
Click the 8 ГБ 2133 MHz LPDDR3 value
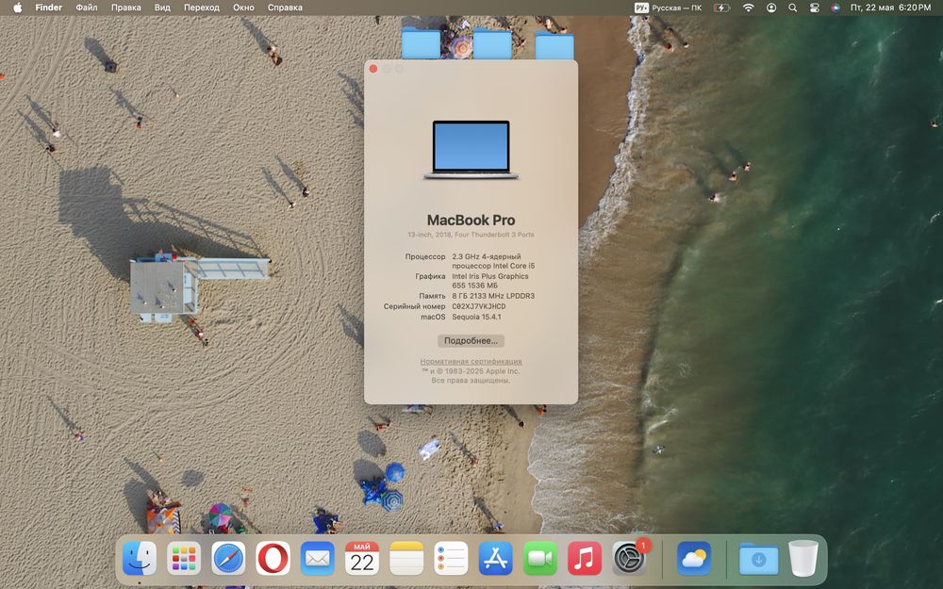click(x=493, y=296)
